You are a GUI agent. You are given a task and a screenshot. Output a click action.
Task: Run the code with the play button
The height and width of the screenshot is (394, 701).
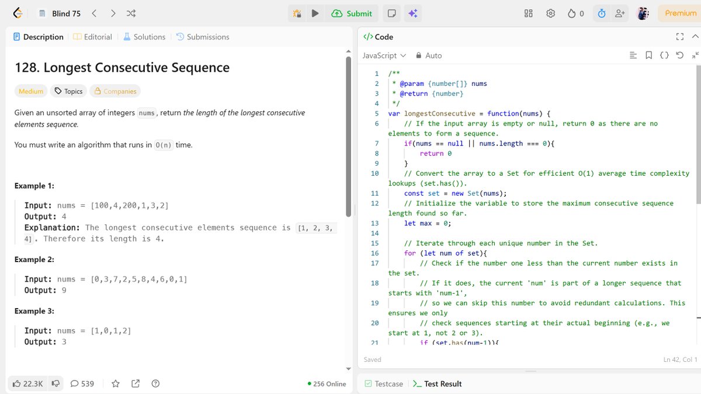pyautogui.click(x=315, y=13)
